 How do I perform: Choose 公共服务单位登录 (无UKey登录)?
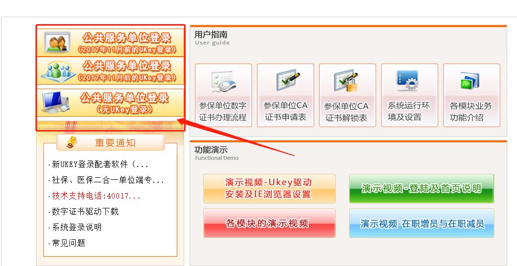tap(110, 102)
